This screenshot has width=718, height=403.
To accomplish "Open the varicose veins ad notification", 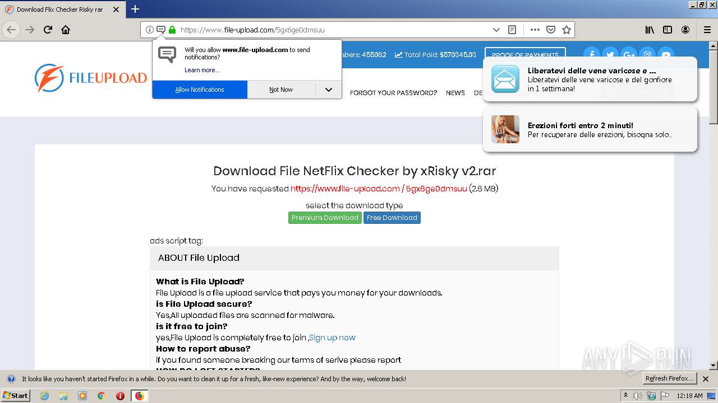I will click(590, 79).
